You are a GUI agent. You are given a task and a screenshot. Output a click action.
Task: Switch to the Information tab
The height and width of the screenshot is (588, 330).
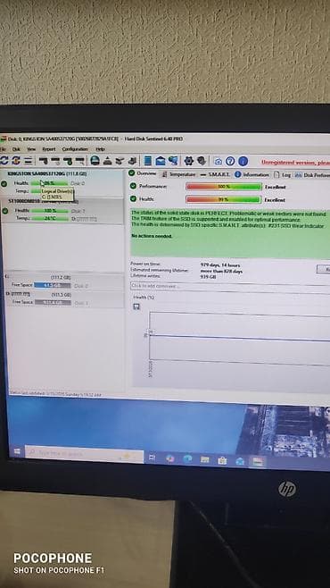[x=252, y=175]
